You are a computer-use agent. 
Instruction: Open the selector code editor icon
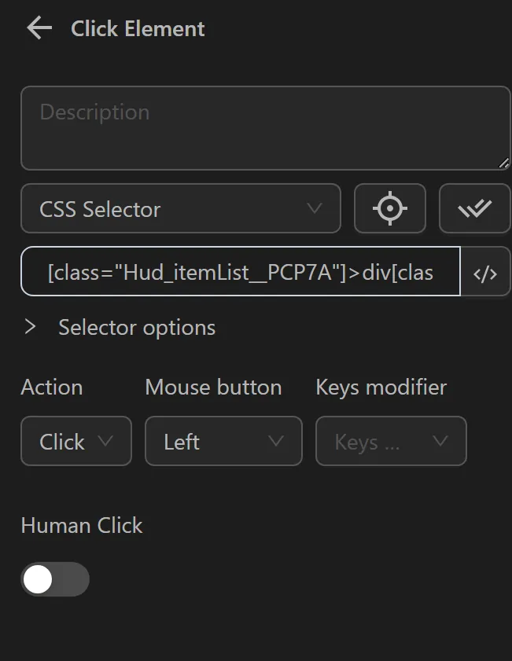tap(486, 272)
